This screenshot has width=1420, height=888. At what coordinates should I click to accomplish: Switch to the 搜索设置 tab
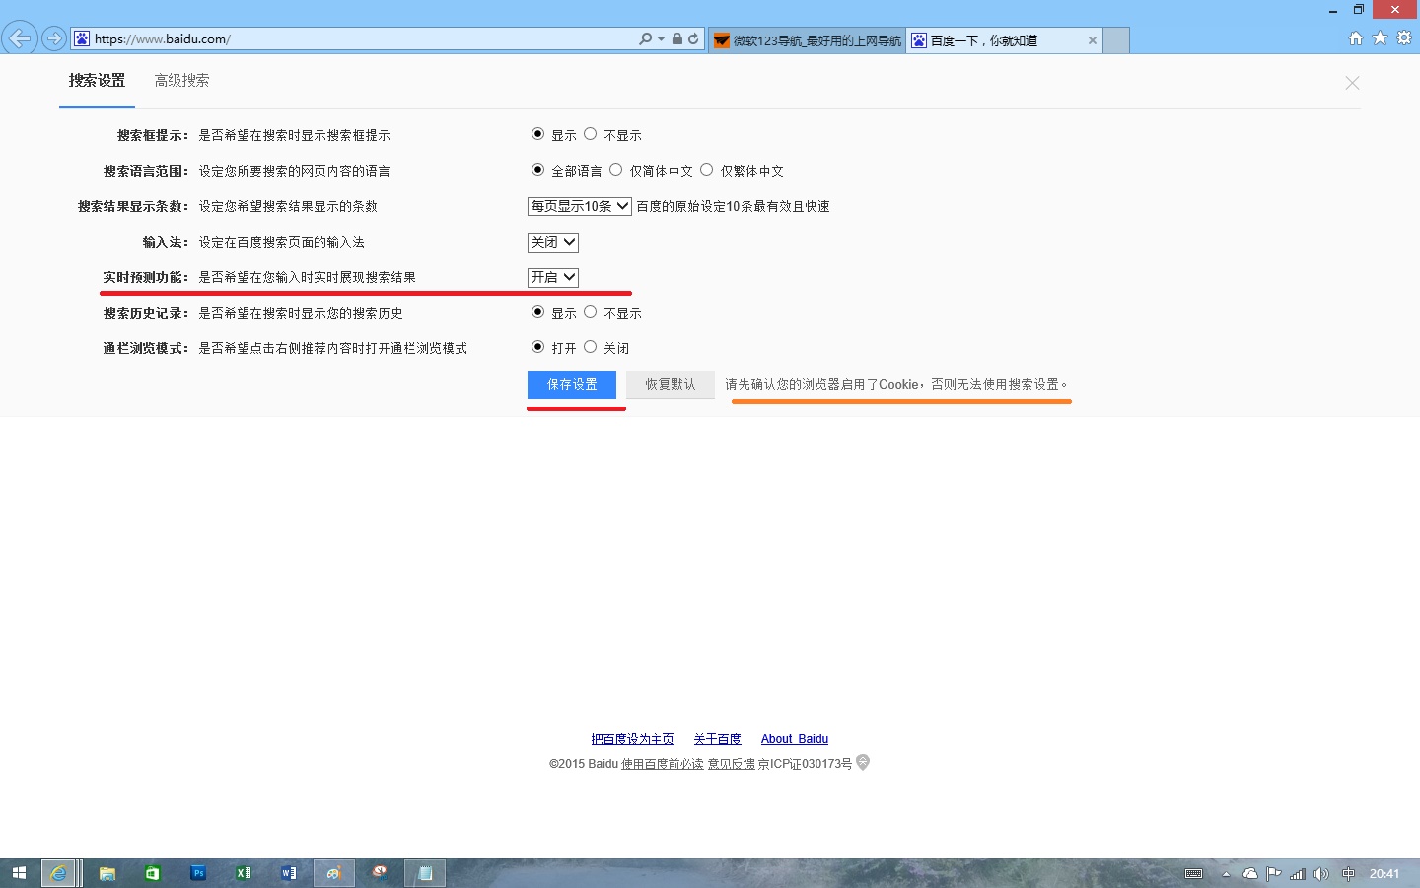tap(97, 81)
